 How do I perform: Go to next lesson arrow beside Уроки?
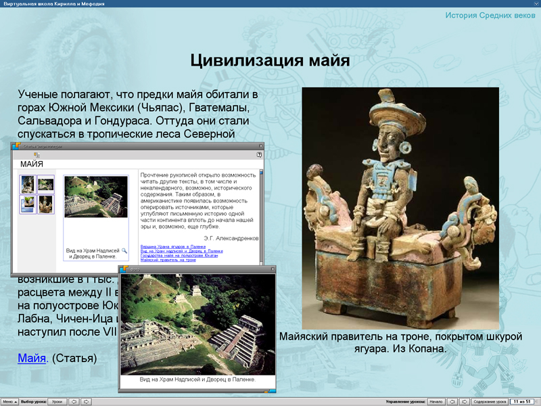point(87,401)
